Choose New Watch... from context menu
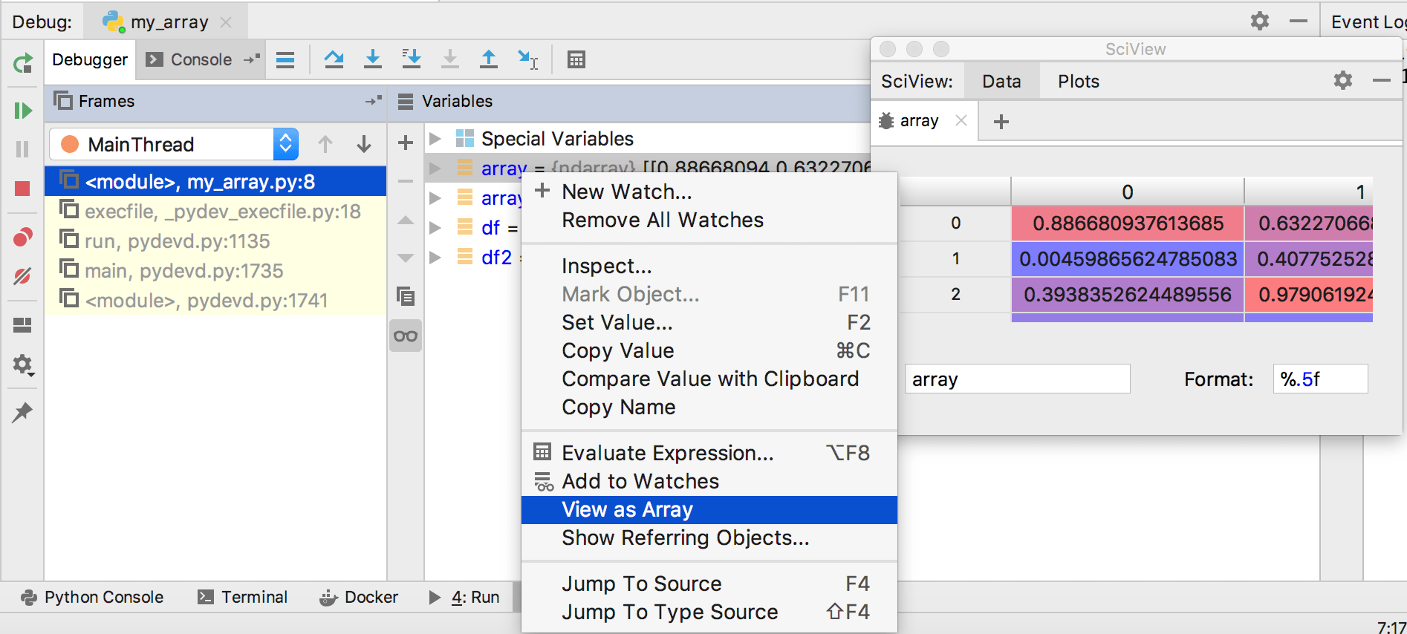Image resolution: width=1407 pixels, height=634 pixels. 709,192
